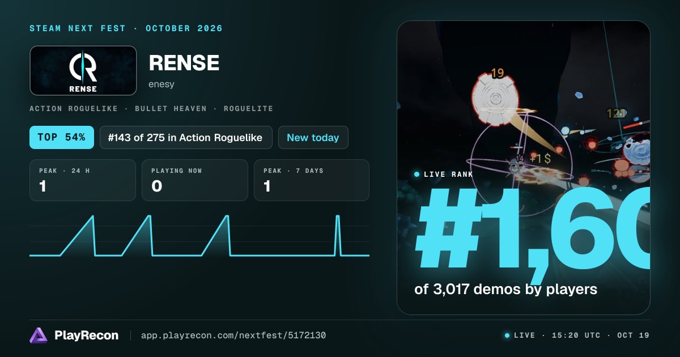Click the RENSE game logo thumbnail
The image size is (680, 357).
pos(83,70)
